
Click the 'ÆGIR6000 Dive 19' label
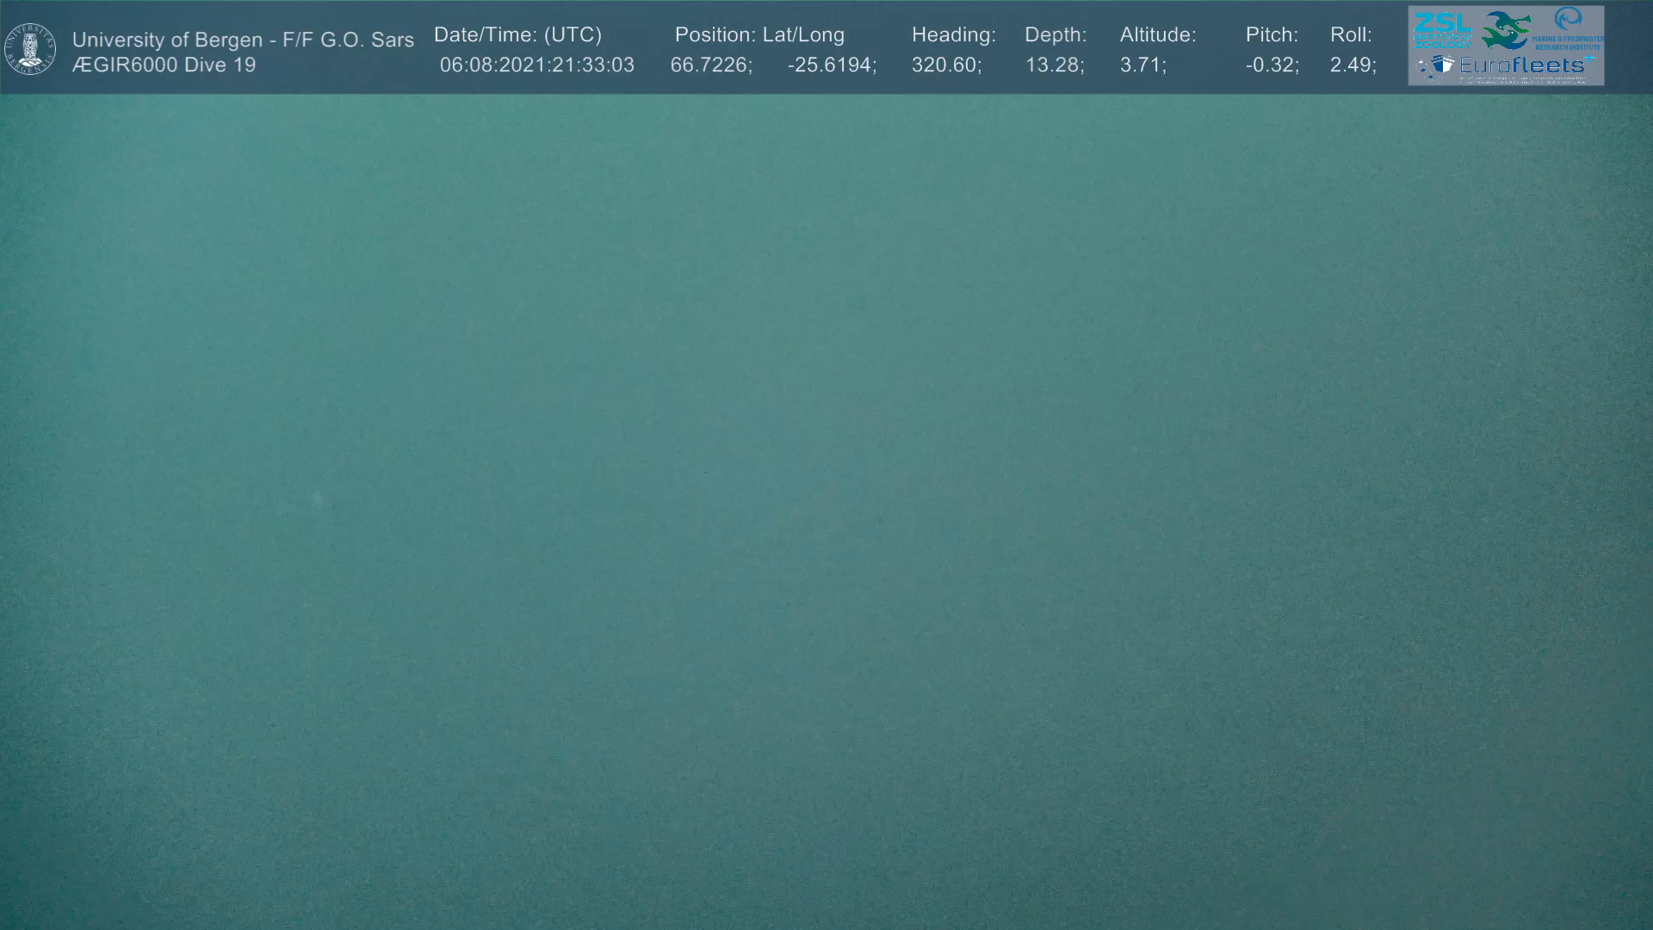click(164, 65)
